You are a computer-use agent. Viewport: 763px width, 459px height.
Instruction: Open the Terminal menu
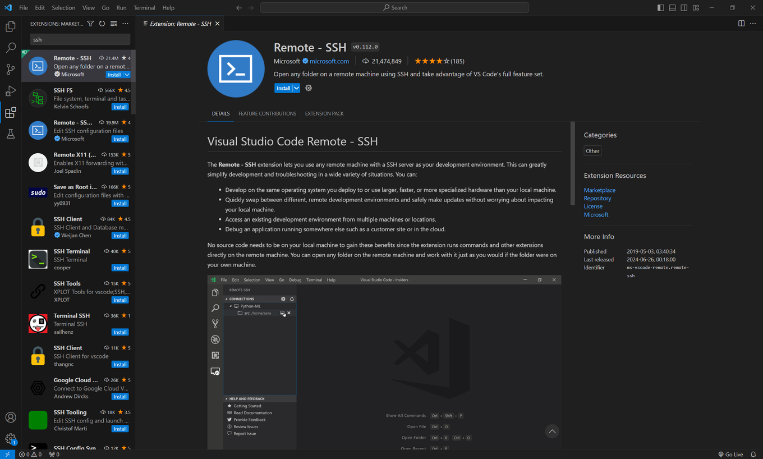tap(144, 8)
